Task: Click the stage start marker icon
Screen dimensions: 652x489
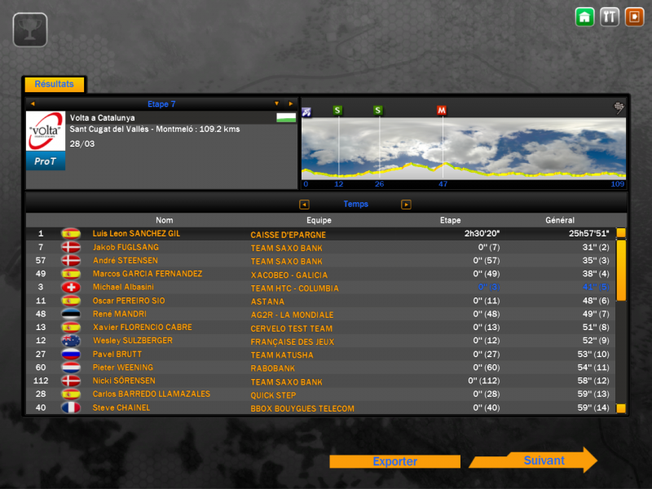Action: 306,112
